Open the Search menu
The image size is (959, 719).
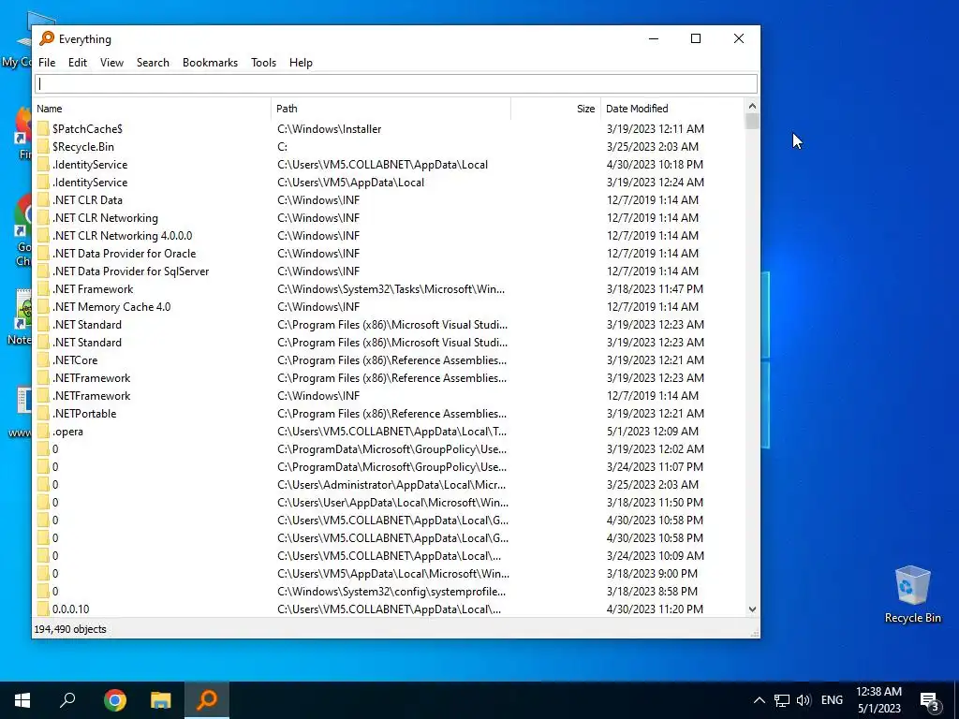[153, 63]
